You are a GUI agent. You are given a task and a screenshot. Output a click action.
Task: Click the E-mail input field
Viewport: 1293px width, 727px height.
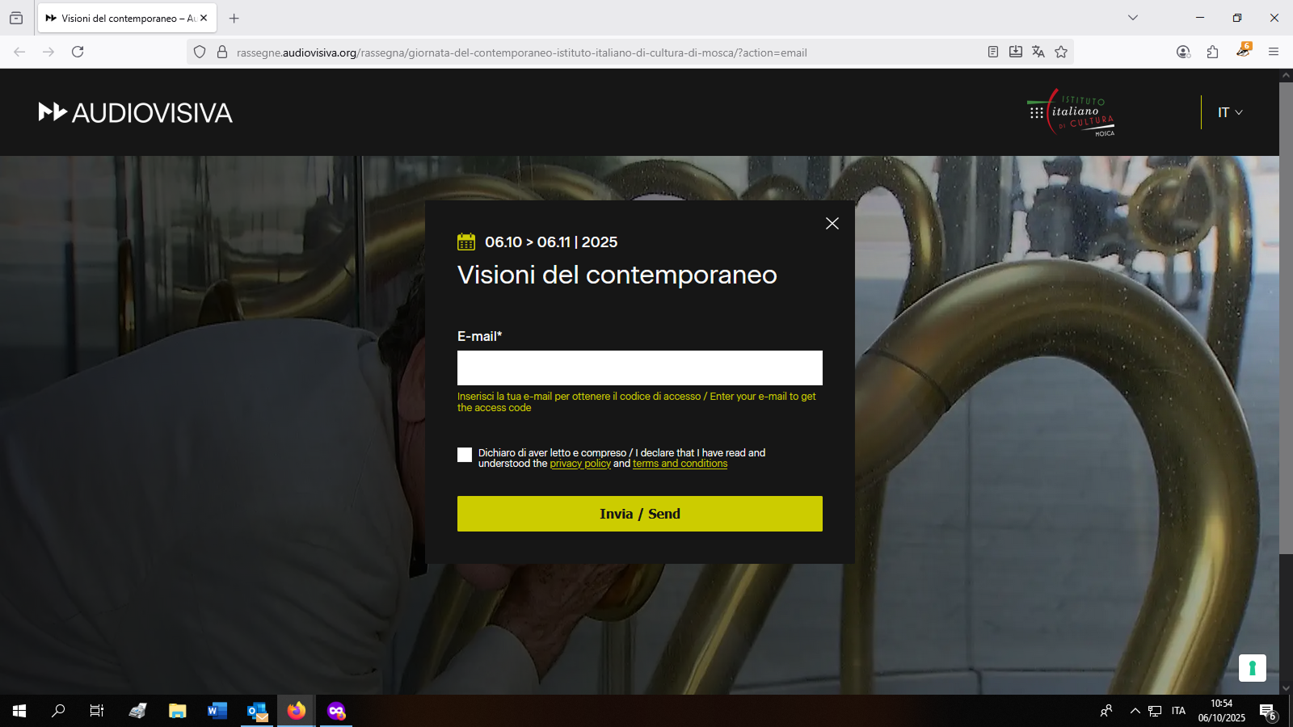[639, 368]
